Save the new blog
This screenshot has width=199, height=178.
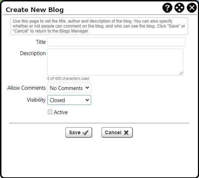click(x=79, y=132)
